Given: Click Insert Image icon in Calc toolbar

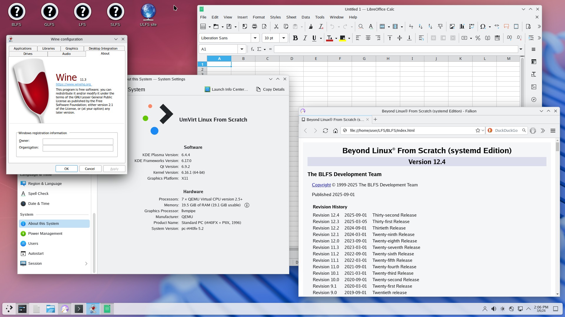Looking at the screenshot, I should click(452, 26).
